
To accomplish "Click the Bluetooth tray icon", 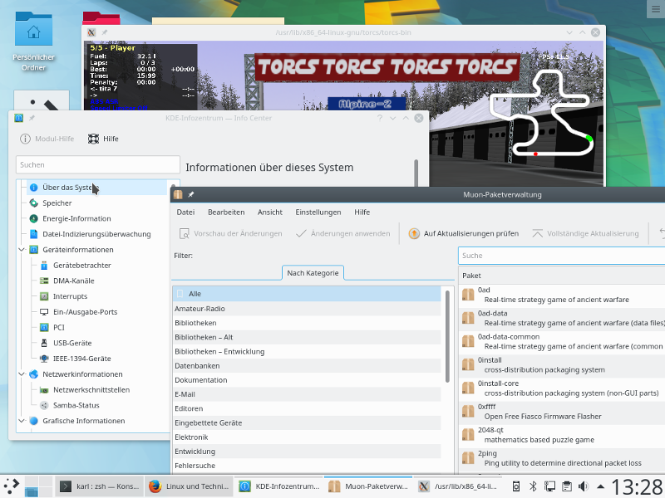I will [533, 486].
